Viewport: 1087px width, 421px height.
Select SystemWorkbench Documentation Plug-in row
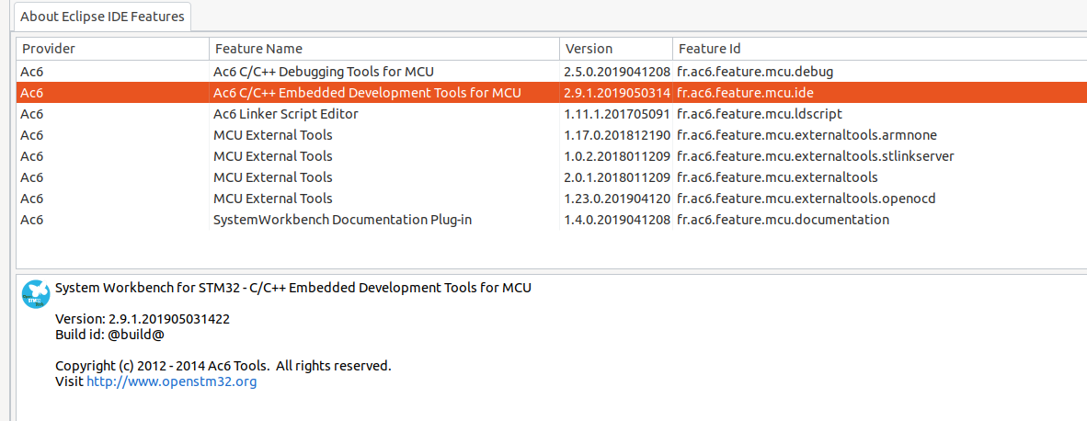342,220
